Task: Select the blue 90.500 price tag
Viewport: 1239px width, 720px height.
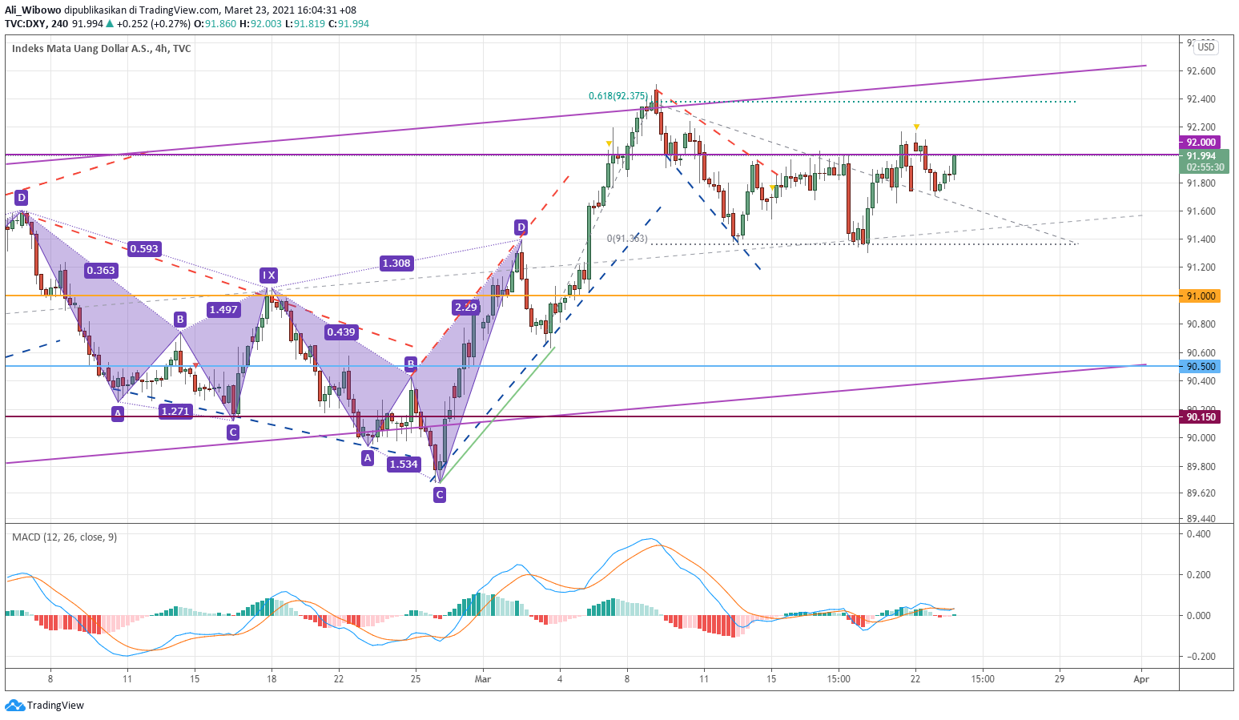Action: click(1201, 366)
